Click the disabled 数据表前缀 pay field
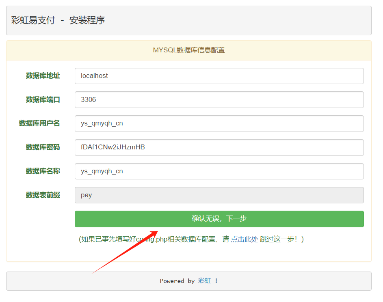The image size is (383, 302). 219,195
